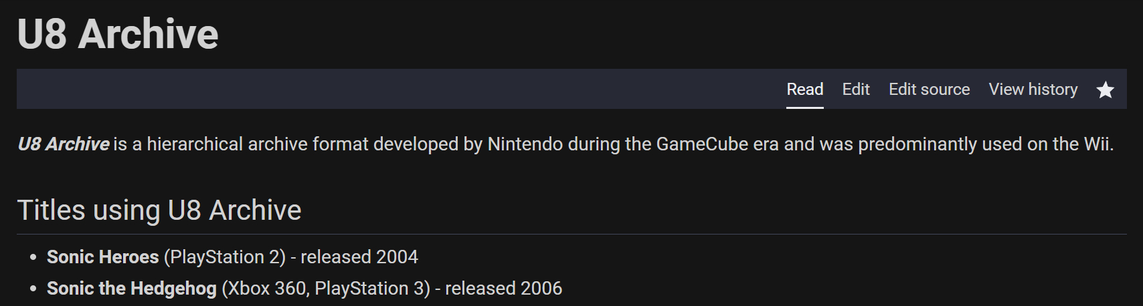Click the star icon to watch page
The width and height of the screenshot is (1143, 306).
point(1105,90)
